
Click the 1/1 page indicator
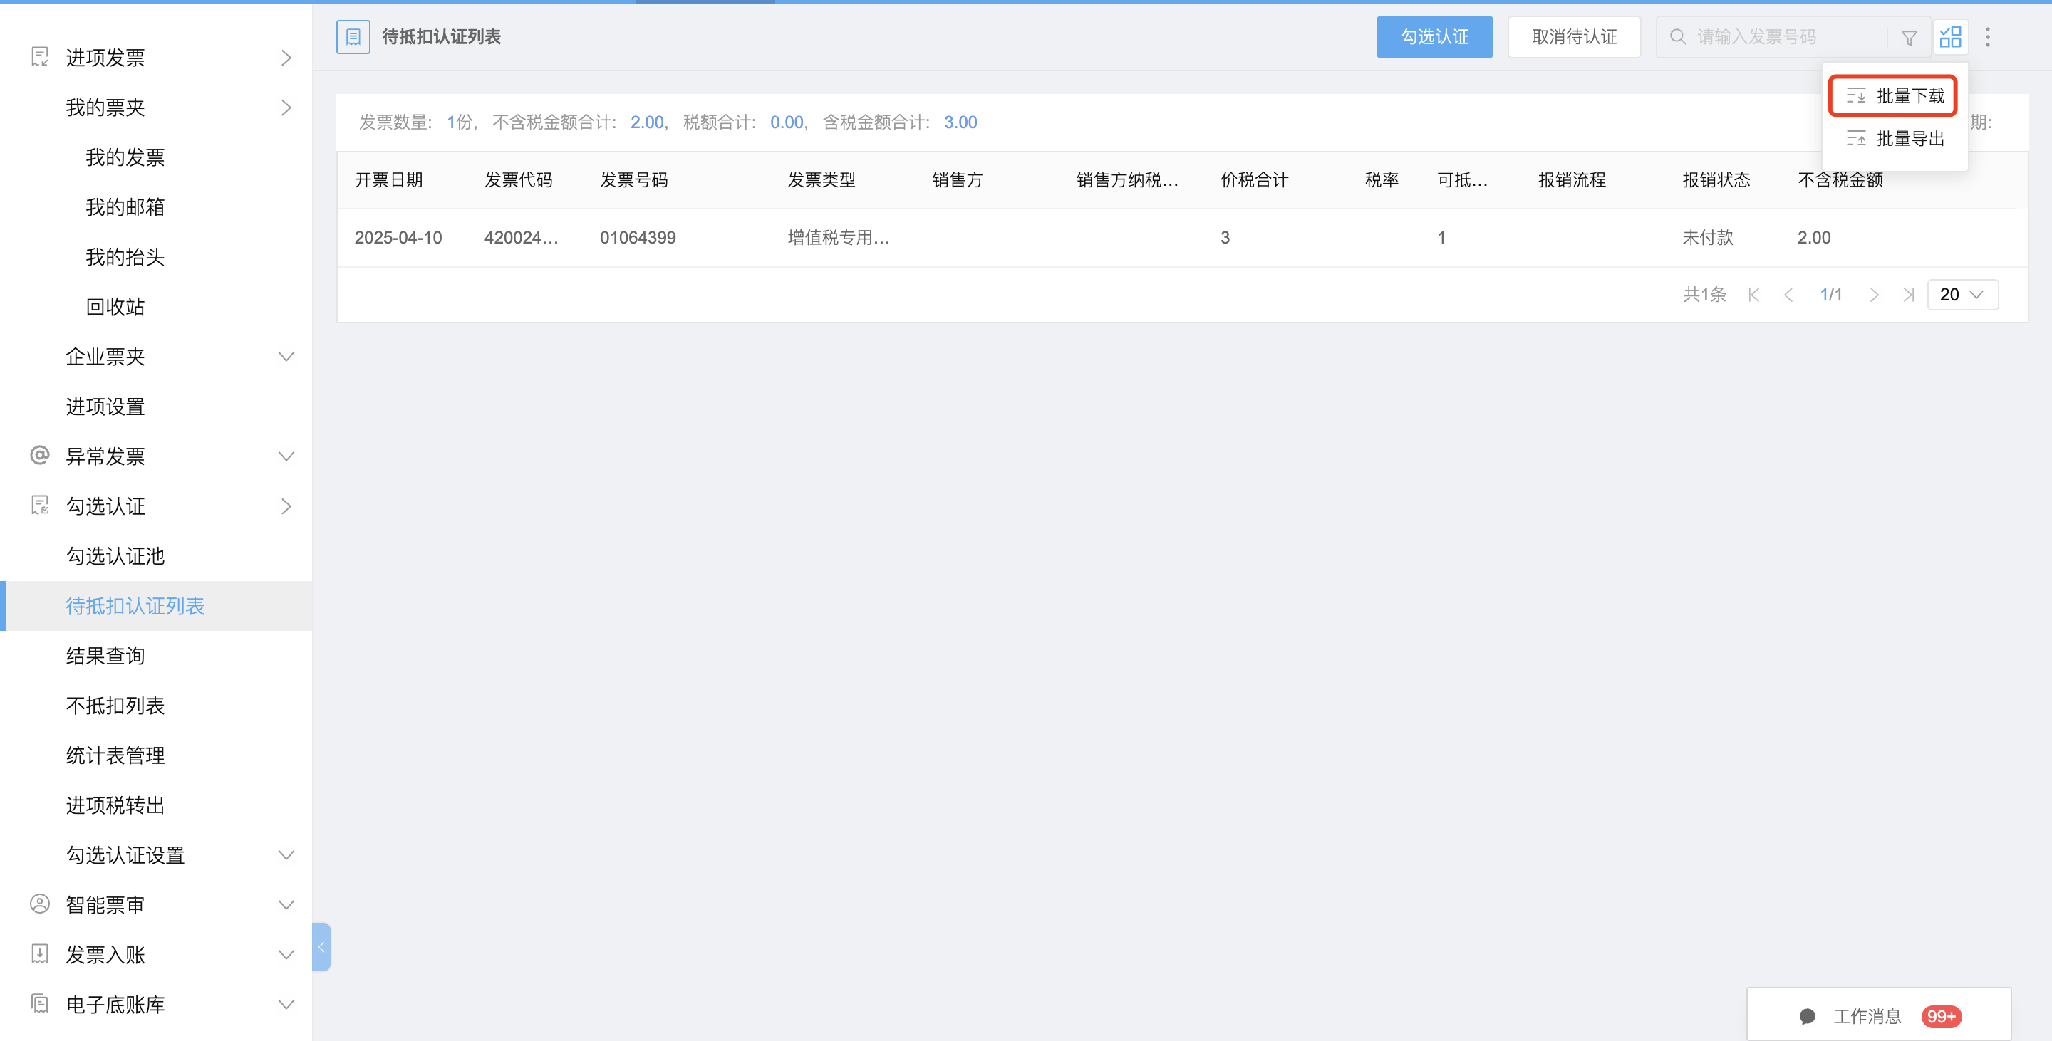click(1831, 295)
